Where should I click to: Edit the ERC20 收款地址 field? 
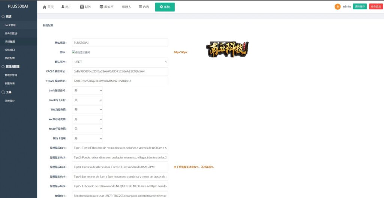point(120,71)
